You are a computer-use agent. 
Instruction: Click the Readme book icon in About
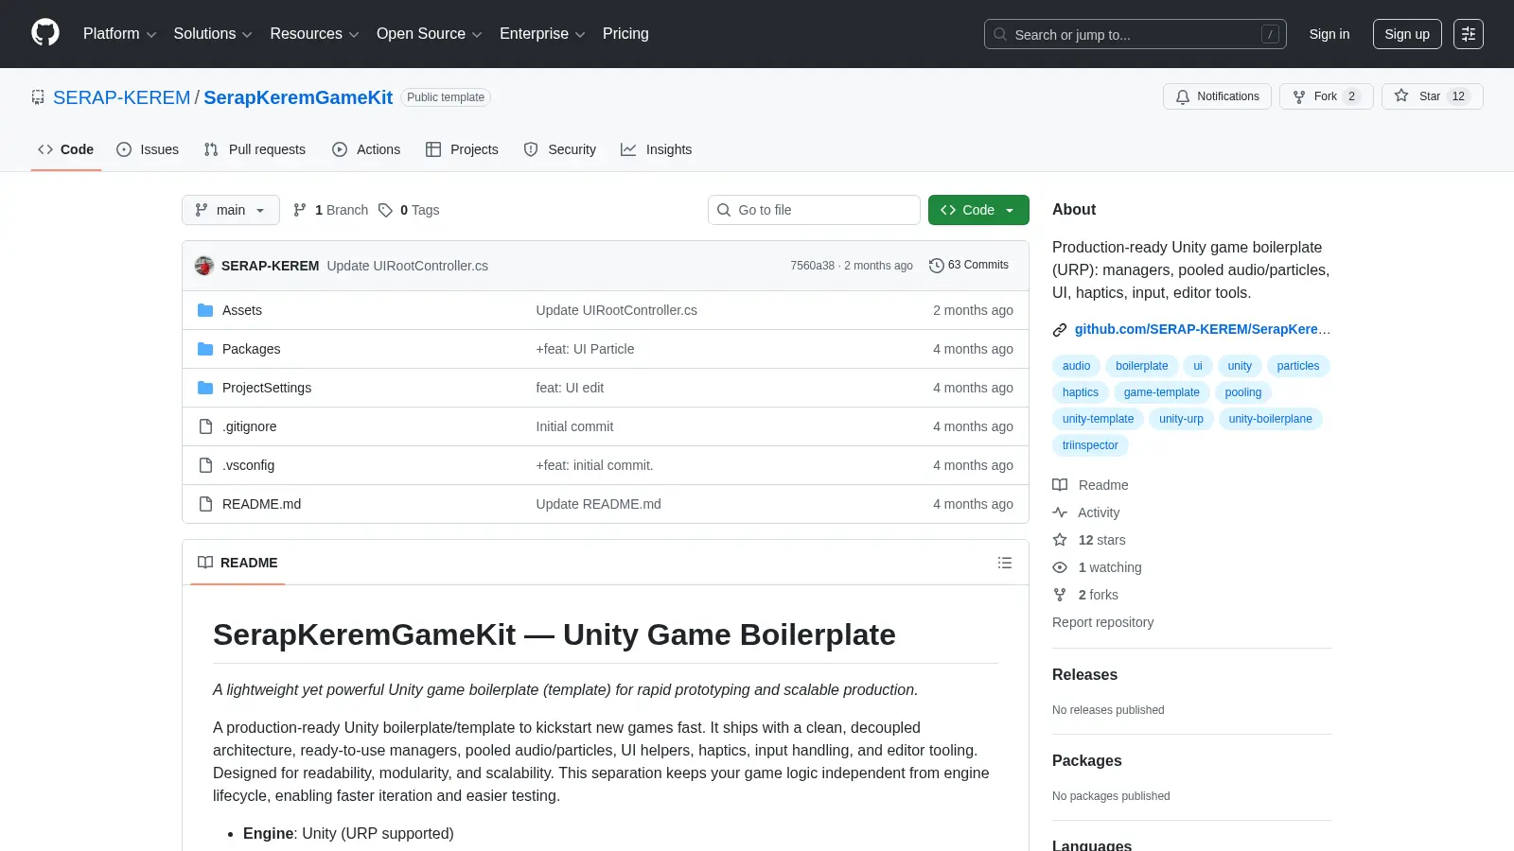pos(1060,485)
